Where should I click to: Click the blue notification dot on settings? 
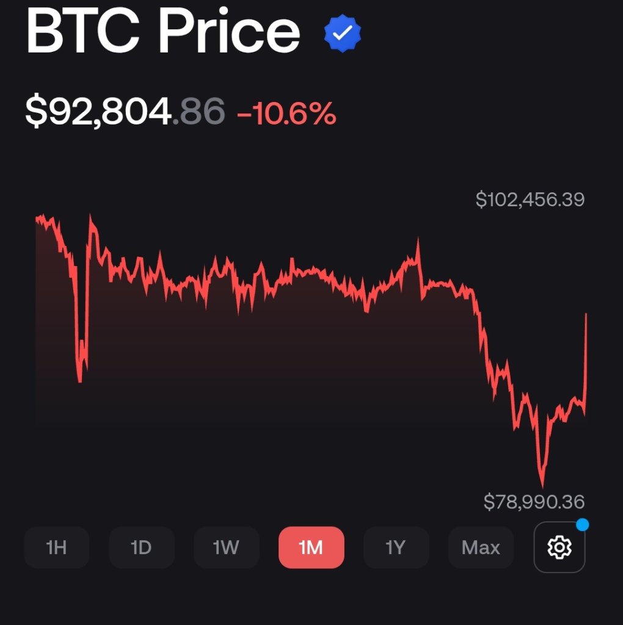(x=582, y=524)
